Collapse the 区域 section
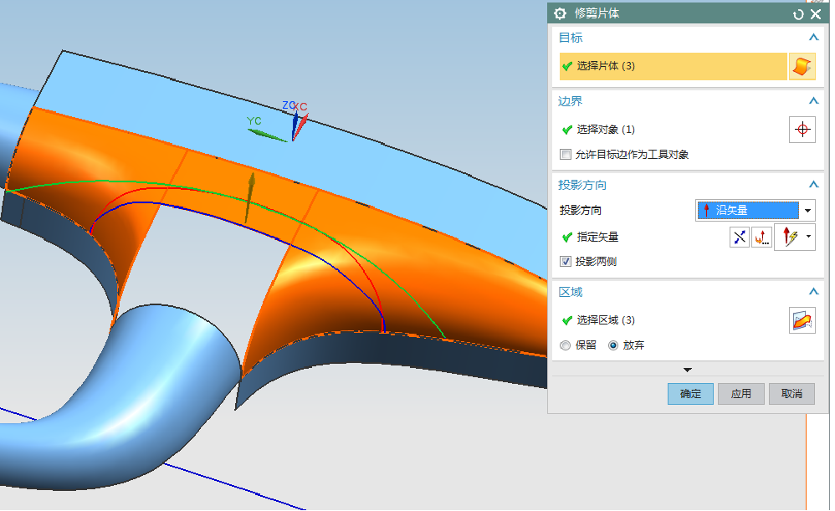This screenshot has height=511, width=835. pyautogui.click(x=812, y=292)
